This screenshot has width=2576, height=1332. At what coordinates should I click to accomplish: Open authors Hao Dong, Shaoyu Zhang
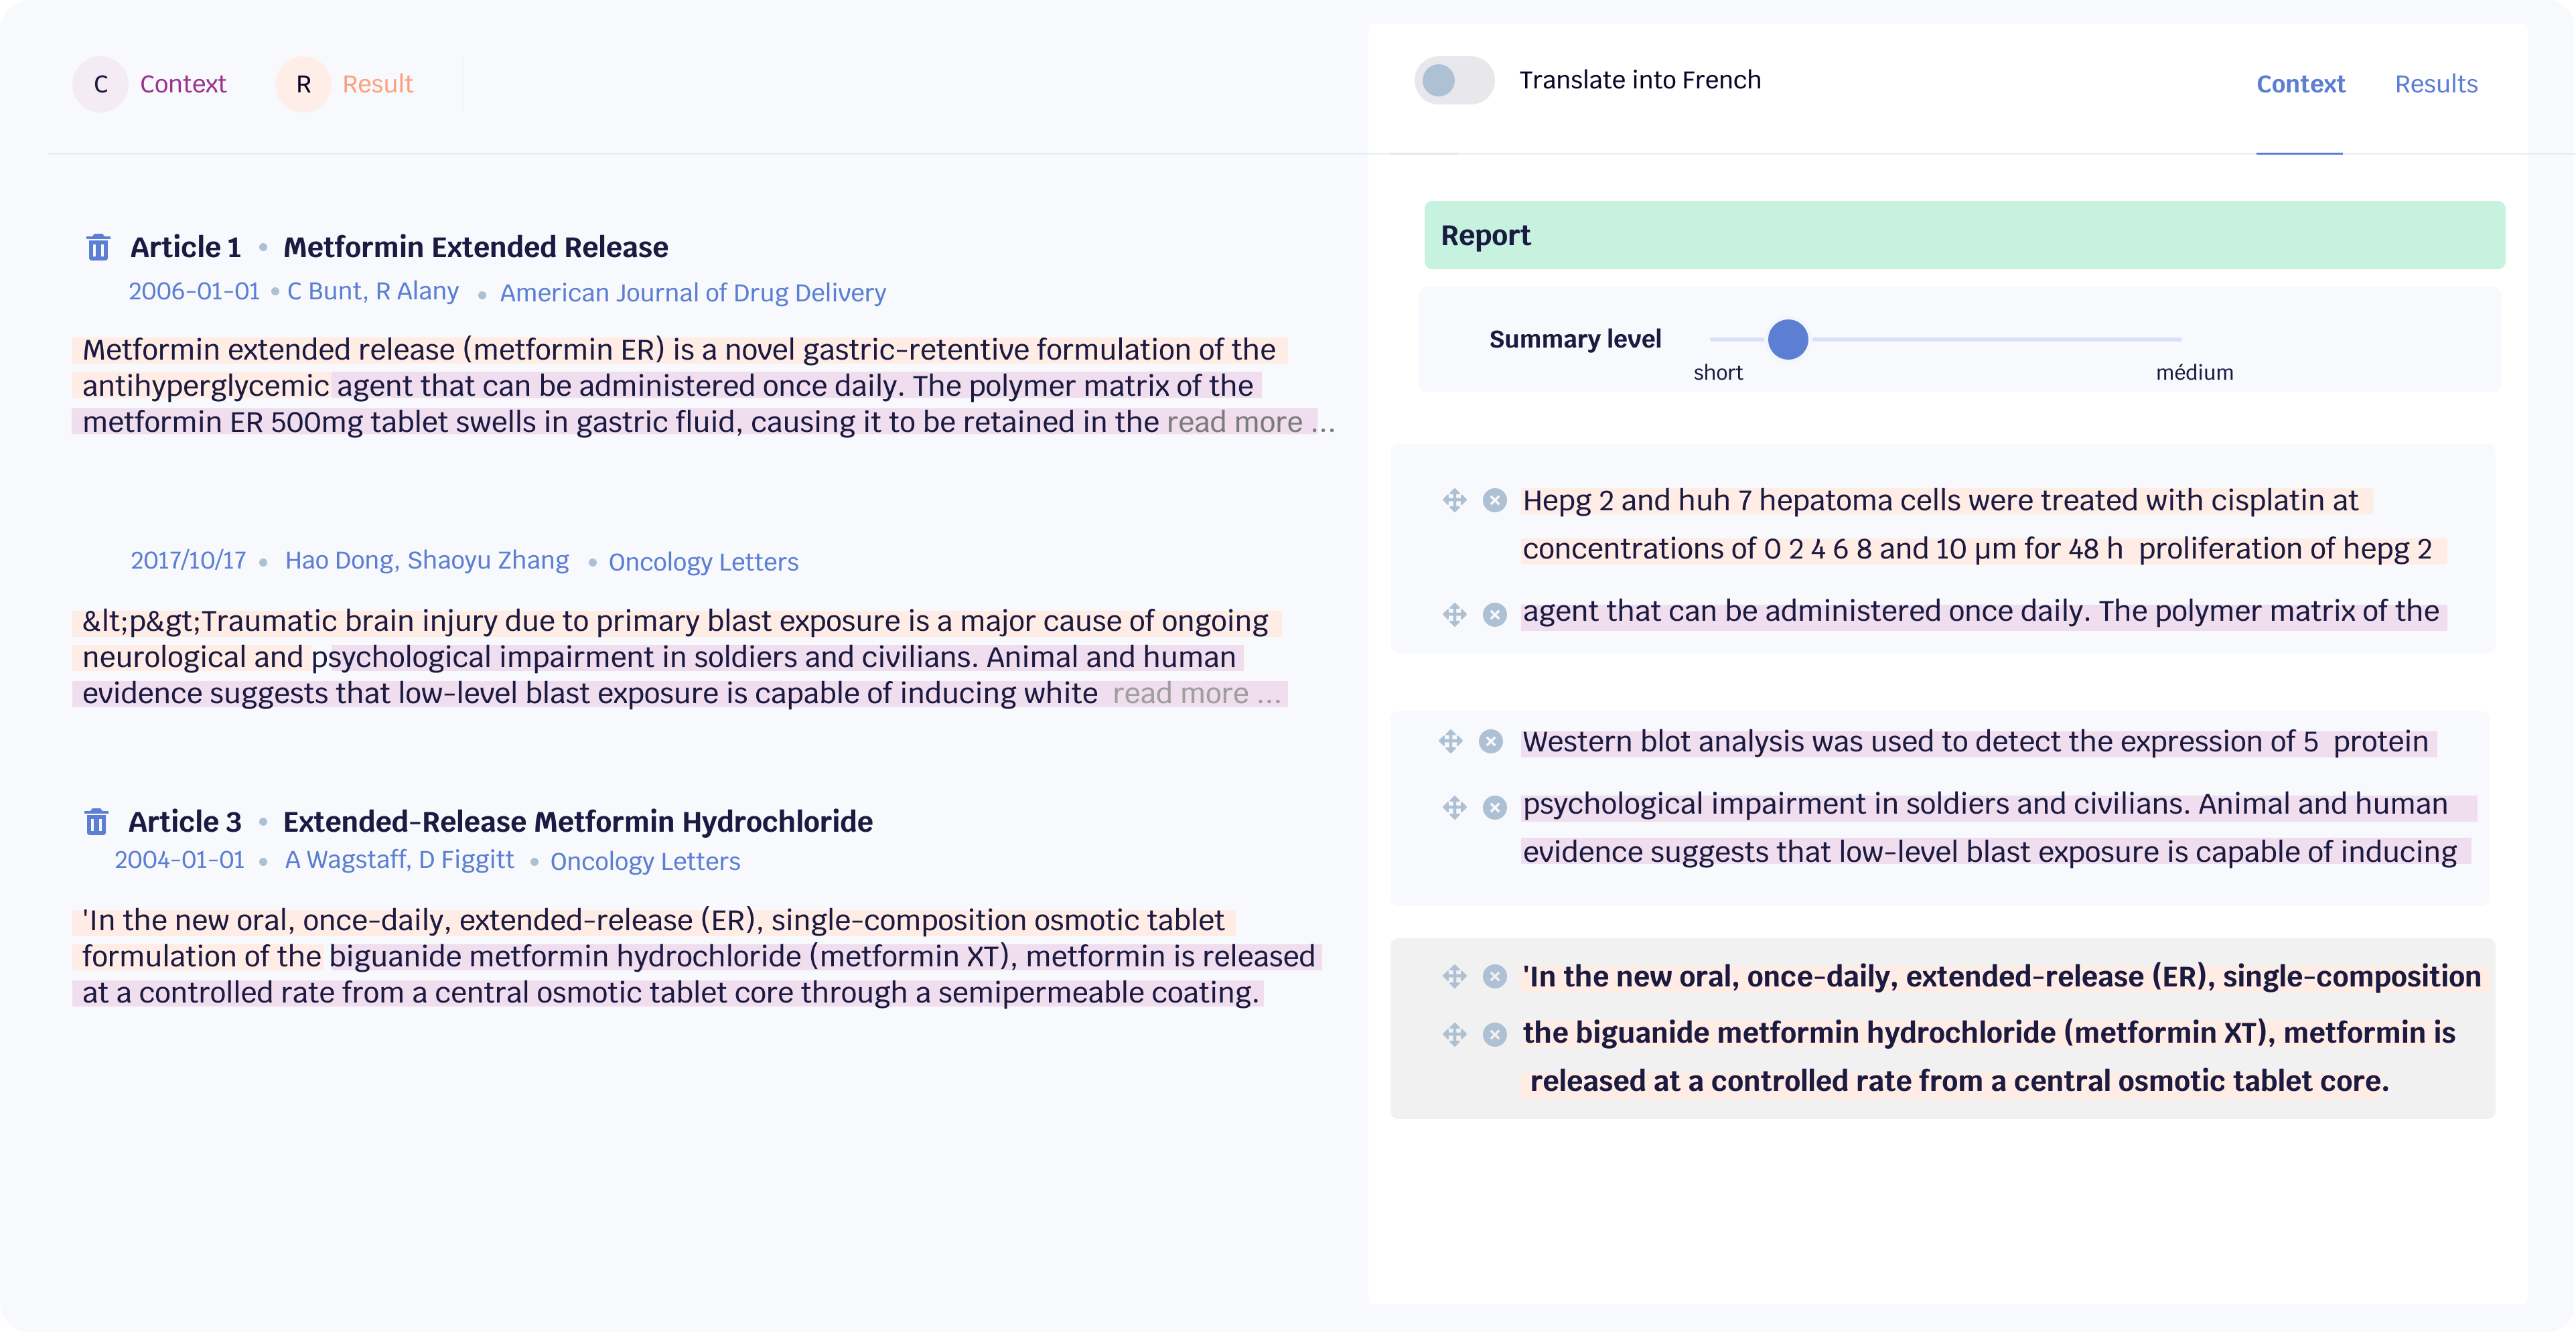point(427,560)
